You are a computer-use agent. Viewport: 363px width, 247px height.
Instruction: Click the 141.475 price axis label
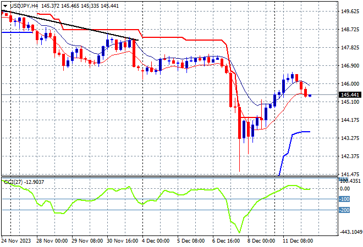click(350, 174)
